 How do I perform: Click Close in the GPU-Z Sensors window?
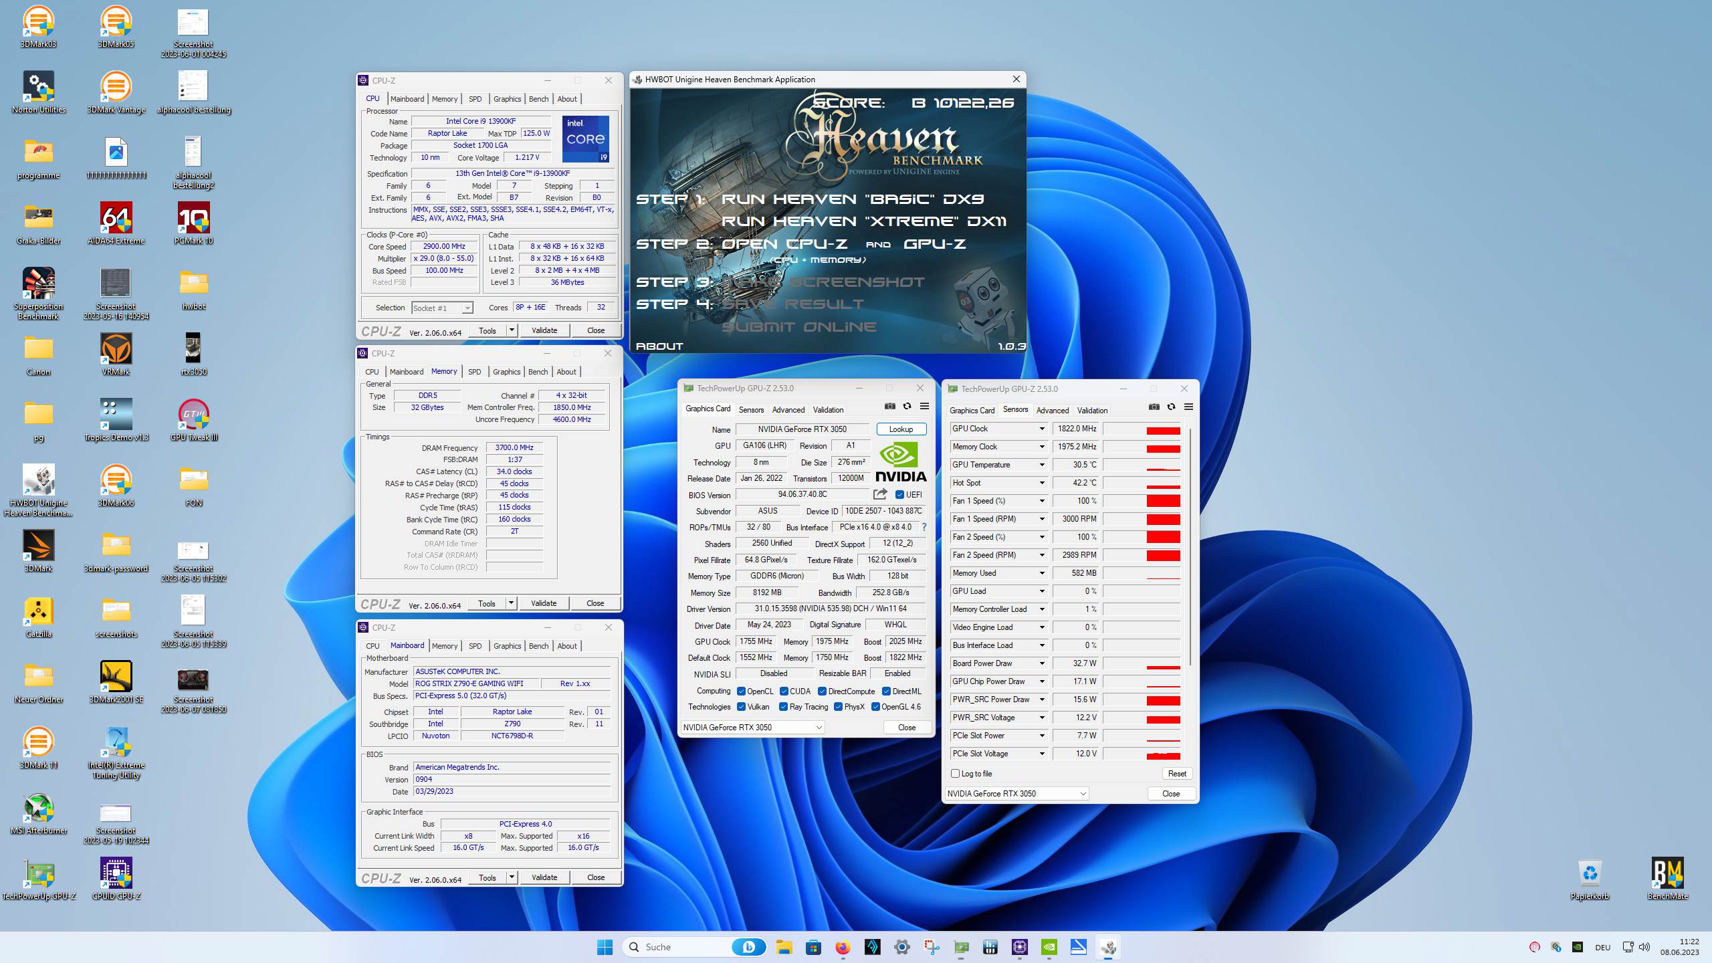coord(1170,794)
